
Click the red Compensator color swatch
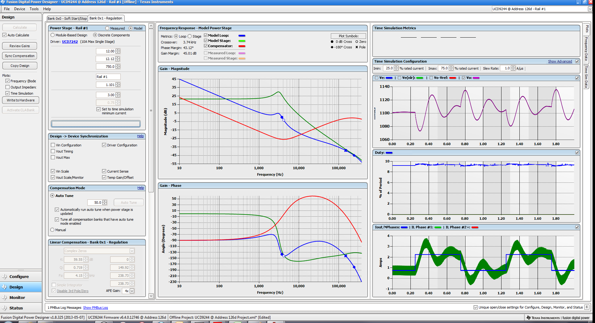pos(242,46)
